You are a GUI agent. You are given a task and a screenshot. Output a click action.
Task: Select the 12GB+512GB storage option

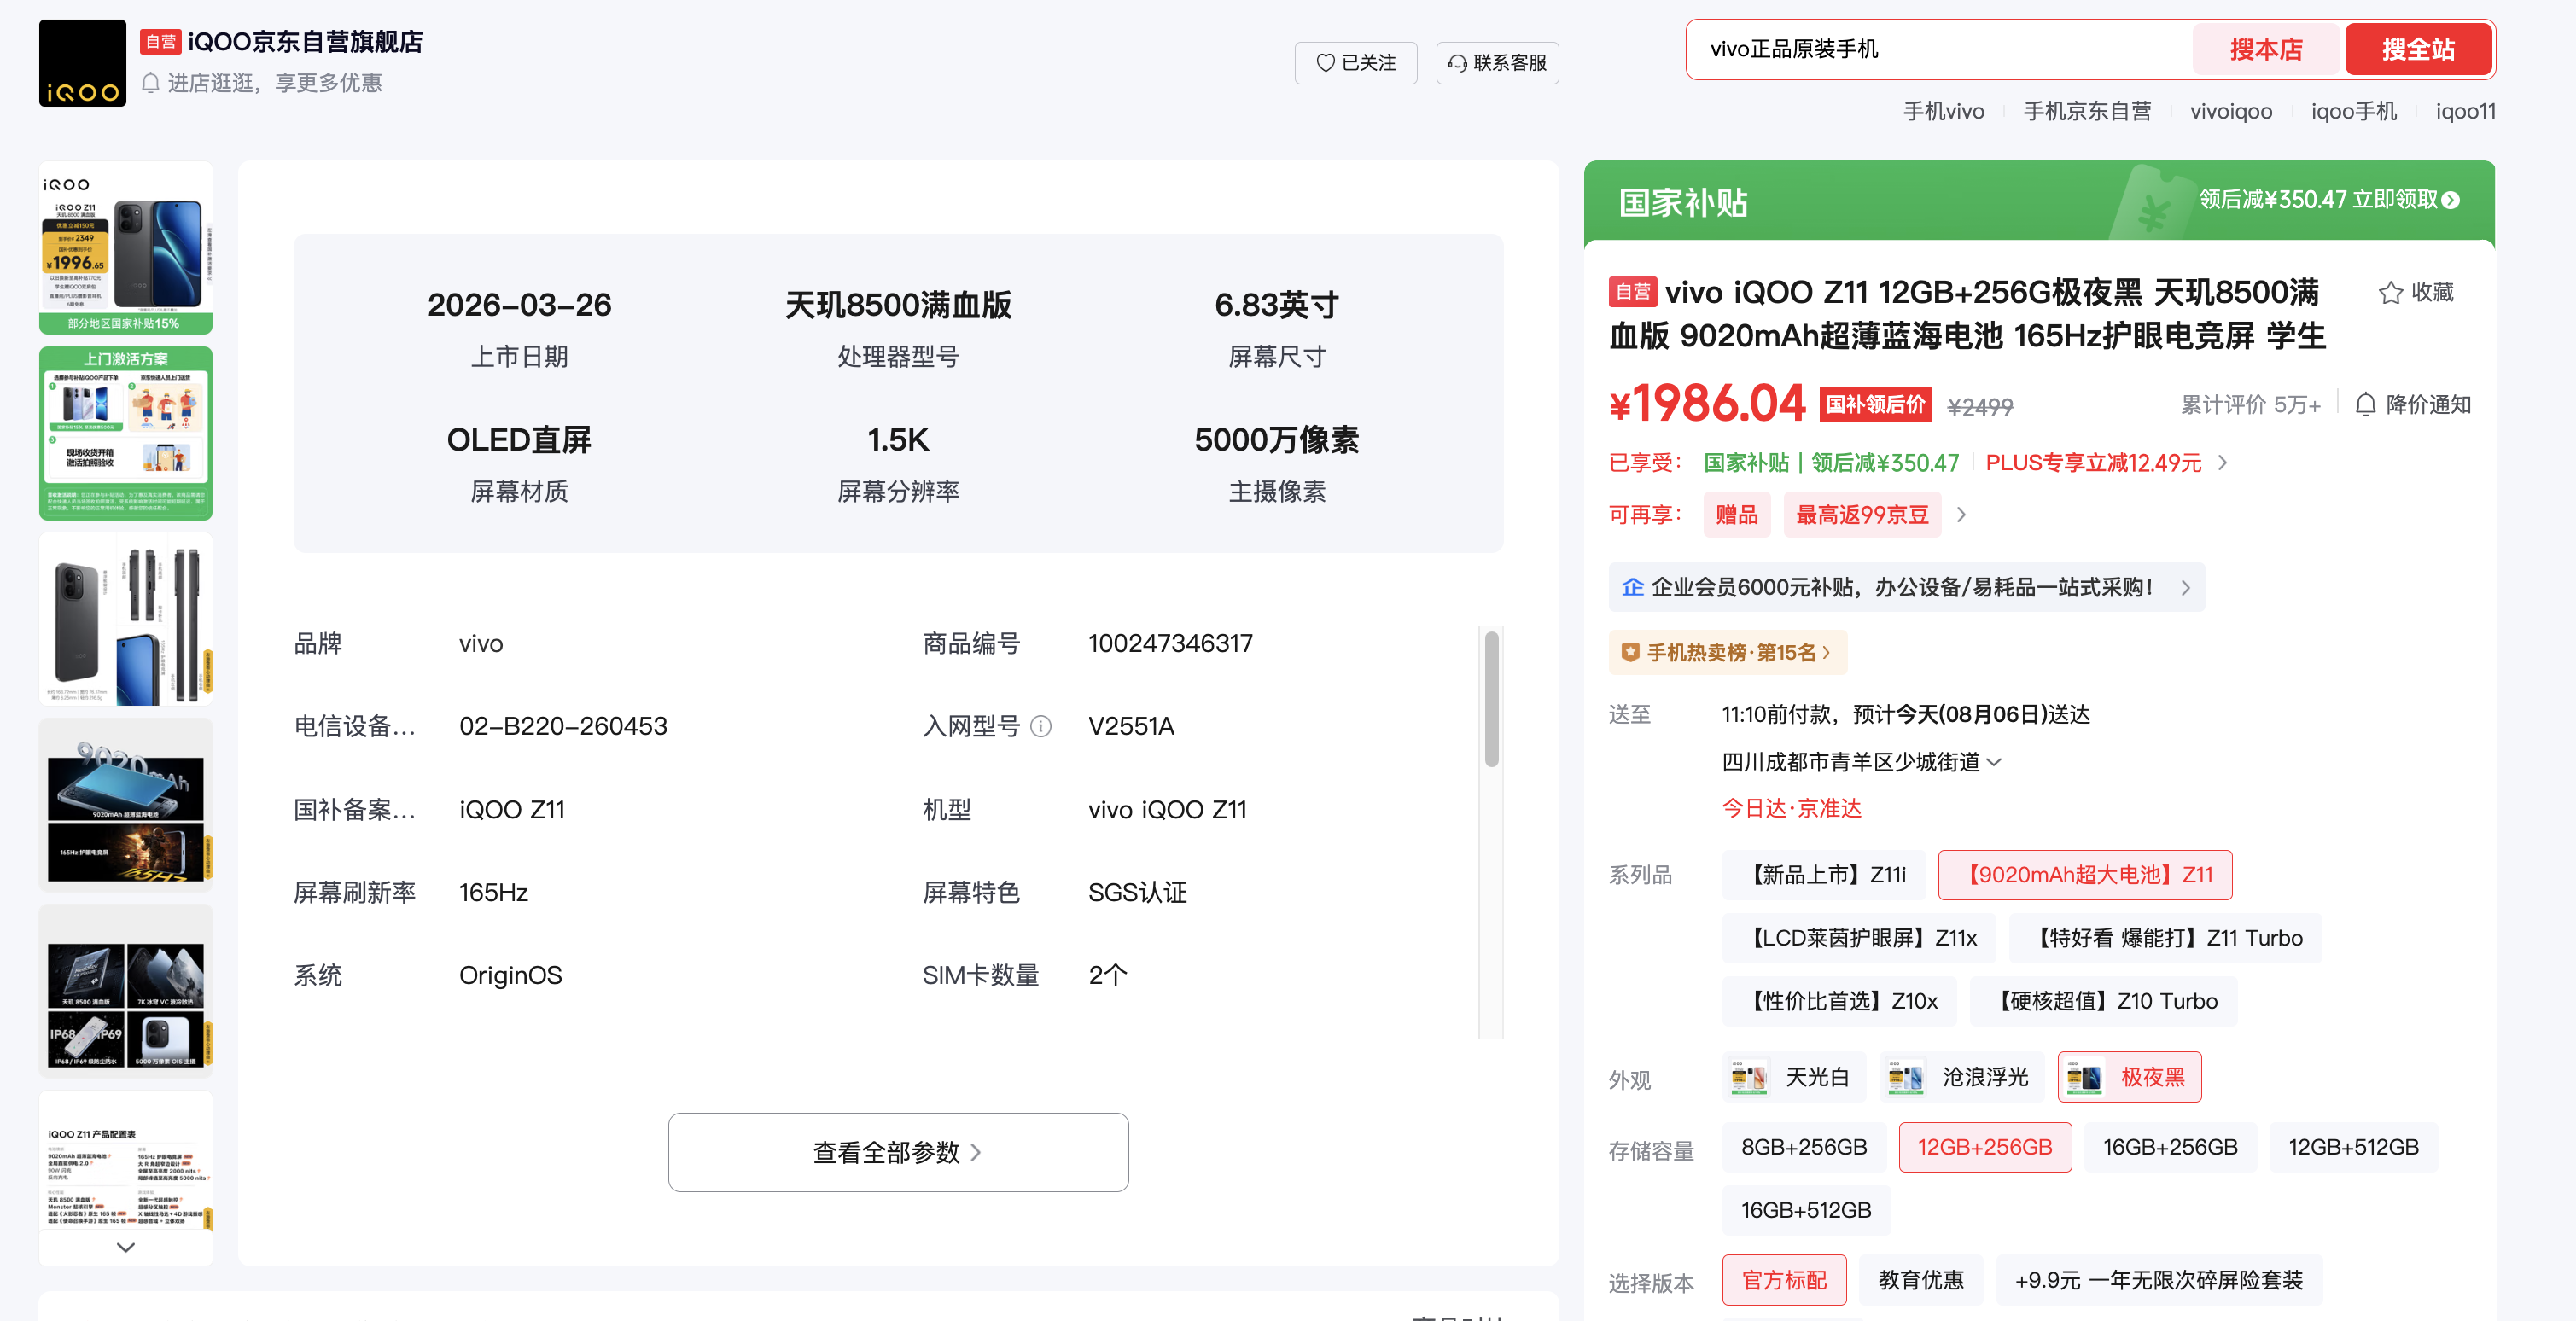coord(2354,1147)
